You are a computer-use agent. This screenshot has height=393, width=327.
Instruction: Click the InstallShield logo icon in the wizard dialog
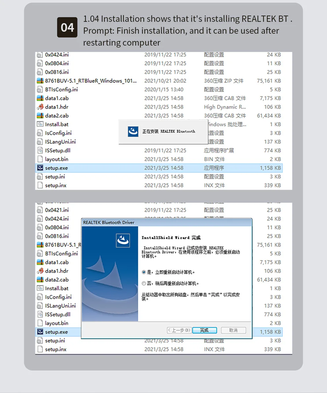click(x=123, y=240)
